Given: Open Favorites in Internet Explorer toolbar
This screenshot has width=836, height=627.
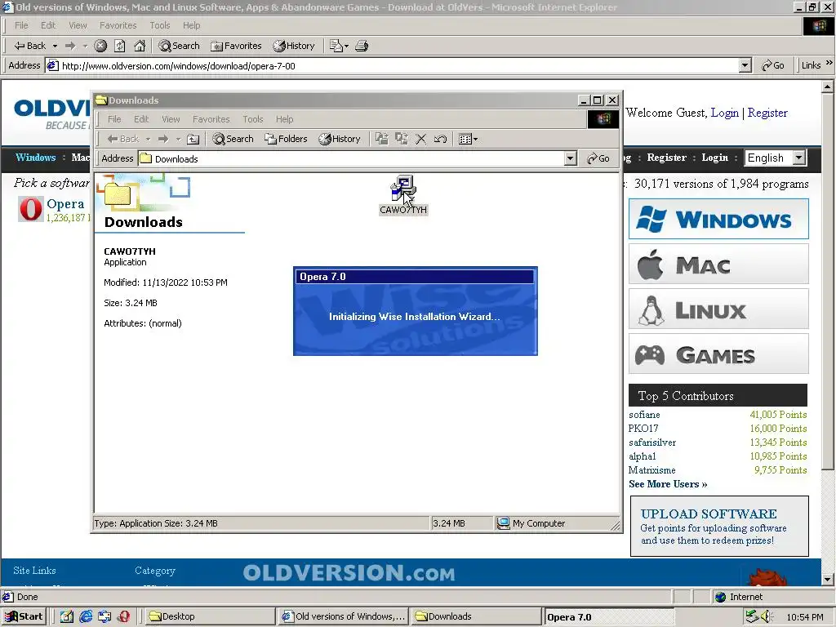Looking at the screenshot, I should 236,46.
